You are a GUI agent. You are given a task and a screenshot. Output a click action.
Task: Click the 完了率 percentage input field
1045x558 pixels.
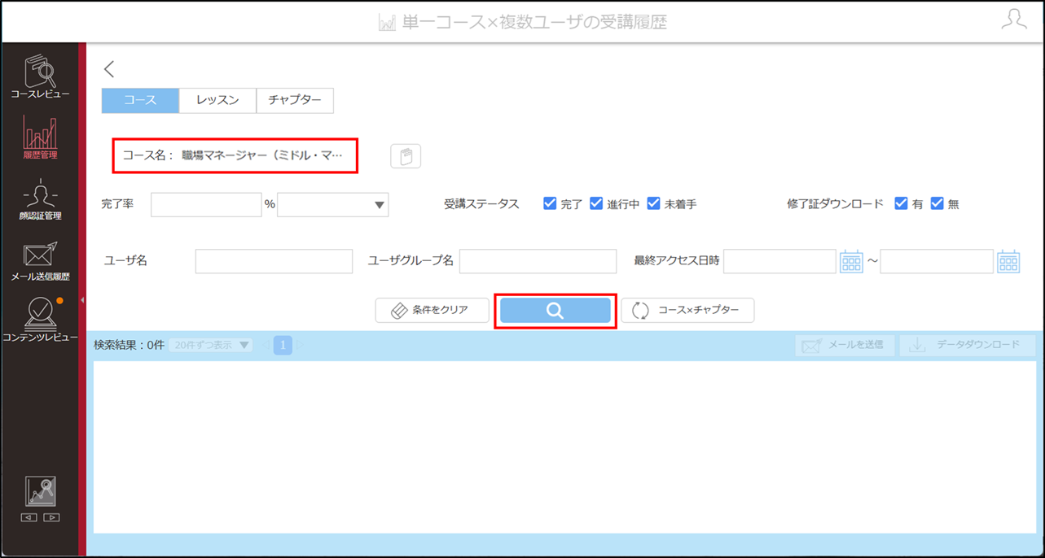coord(206,205)
